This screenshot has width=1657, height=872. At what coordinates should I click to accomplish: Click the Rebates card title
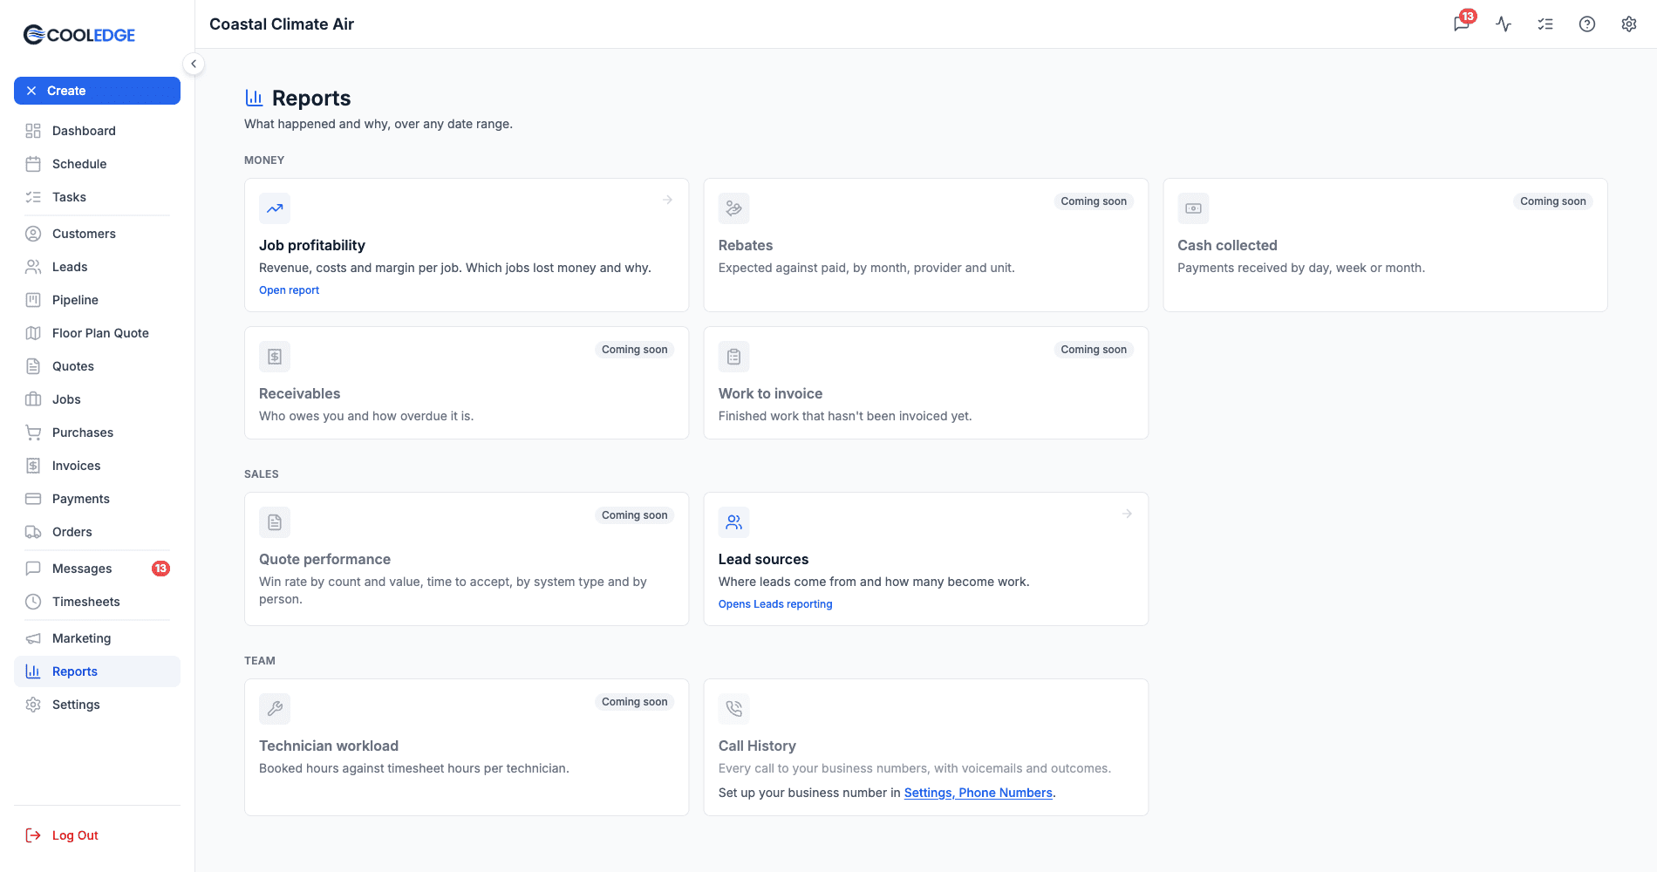pos(746,246)
